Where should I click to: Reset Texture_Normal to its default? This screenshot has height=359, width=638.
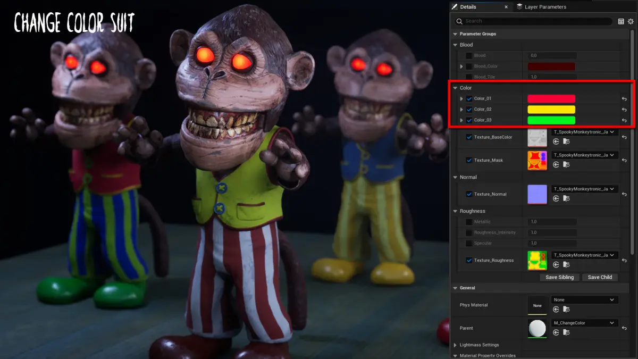click(624, 194)
